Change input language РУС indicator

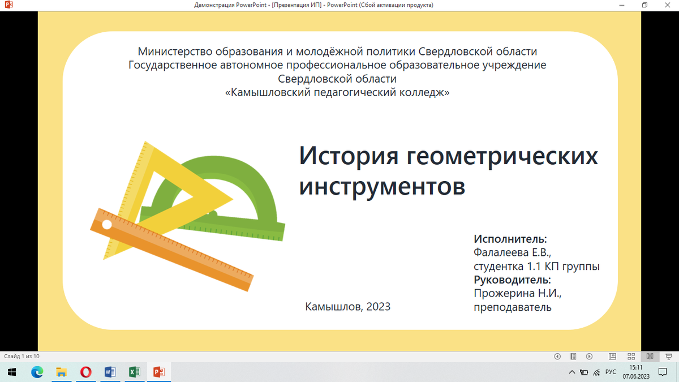pyautogui.click(x=611, y=372)
